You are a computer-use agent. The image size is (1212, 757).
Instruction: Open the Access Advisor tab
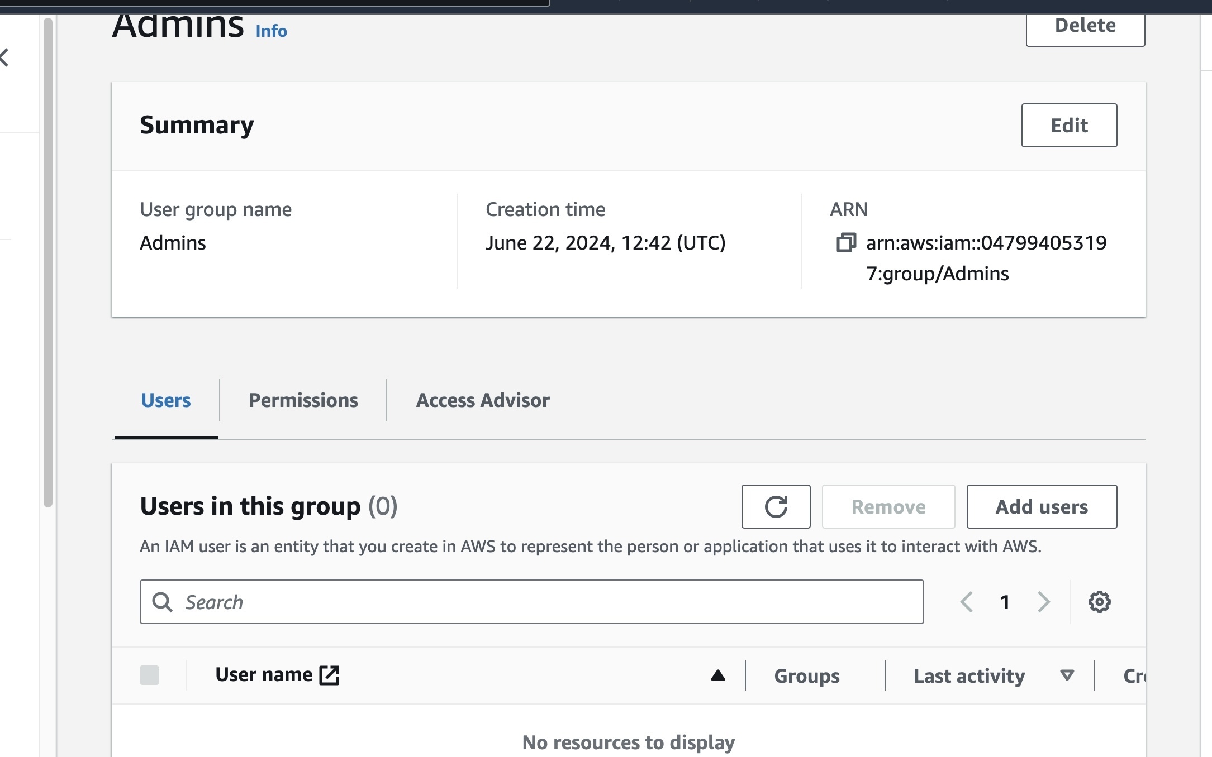tap(483, 400)
